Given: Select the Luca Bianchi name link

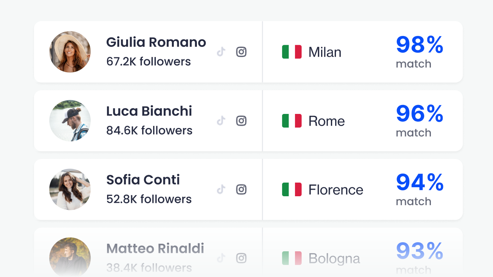Looking at the screenshot, I should click(149, 111).
